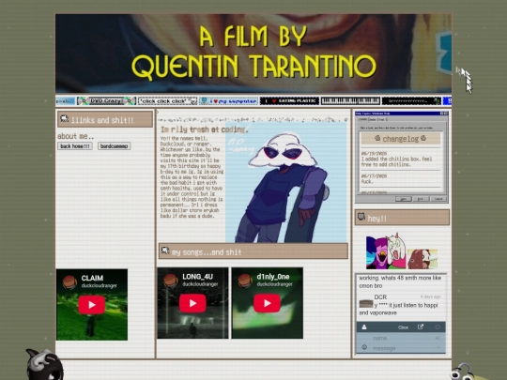This screenshot has width=507, height=380.
Task: Click the black 'brrrrrr' badge
Action: click(411, 101)
